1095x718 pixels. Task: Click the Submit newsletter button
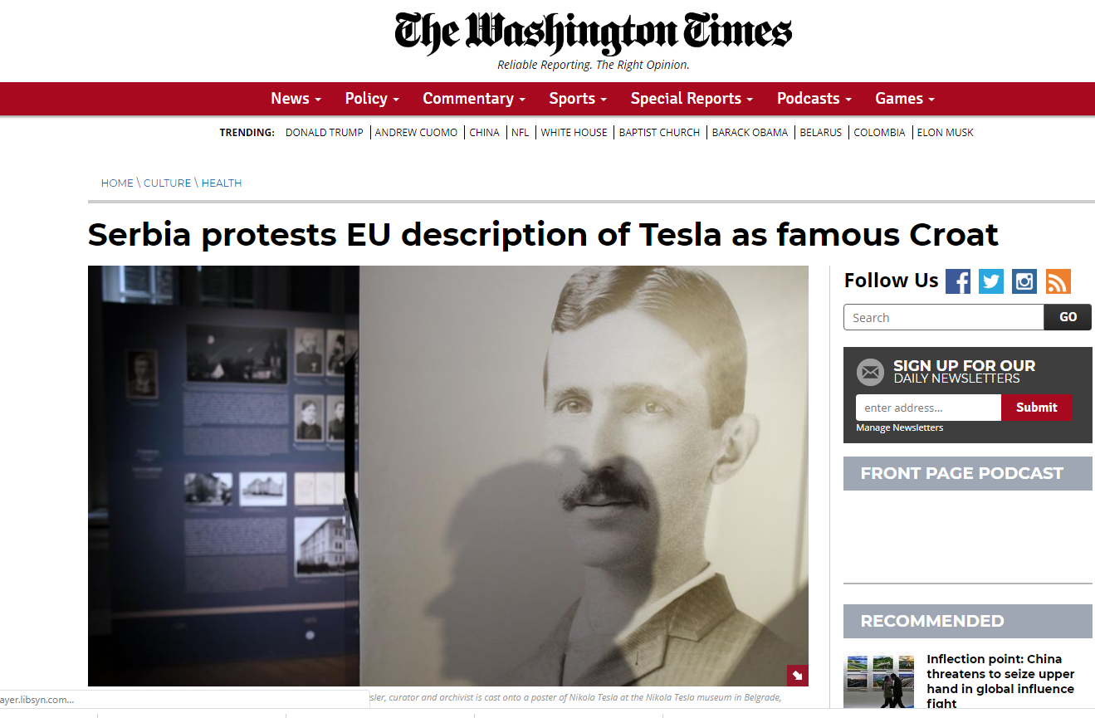click(1036, 408)
